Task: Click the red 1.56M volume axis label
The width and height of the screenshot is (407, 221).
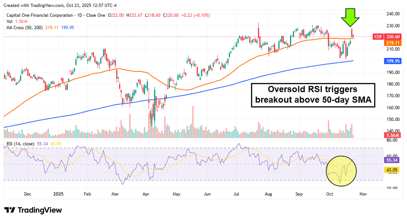Action: coord(393,135)
